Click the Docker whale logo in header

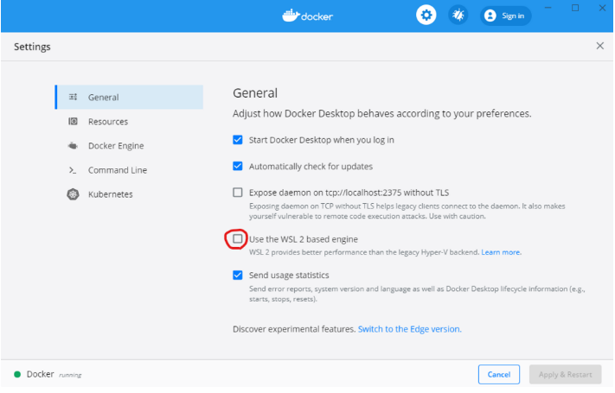pyautogui.click(x=308, y=16)
